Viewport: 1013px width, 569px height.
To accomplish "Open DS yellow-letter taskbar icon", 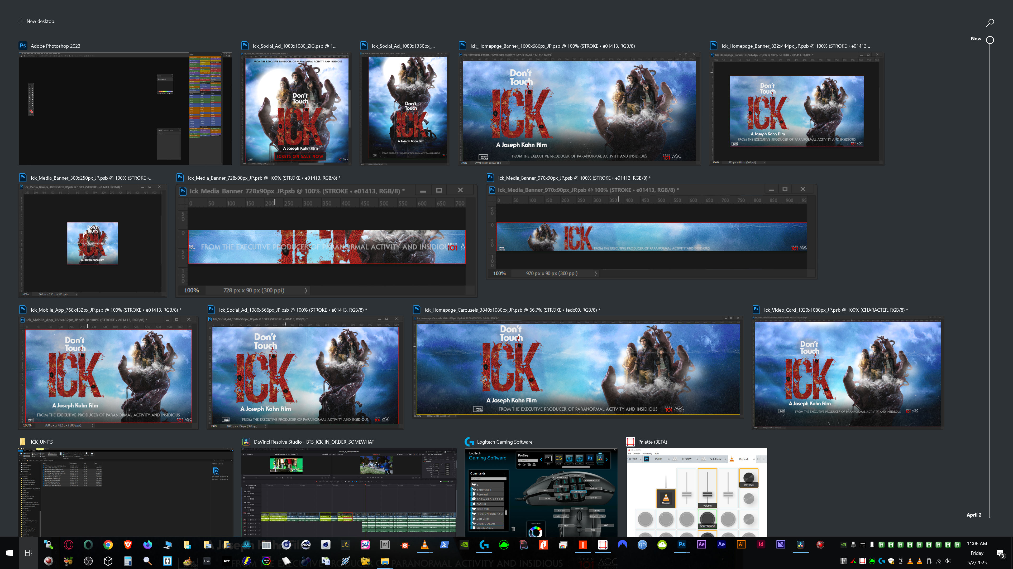I will [345, 544].
